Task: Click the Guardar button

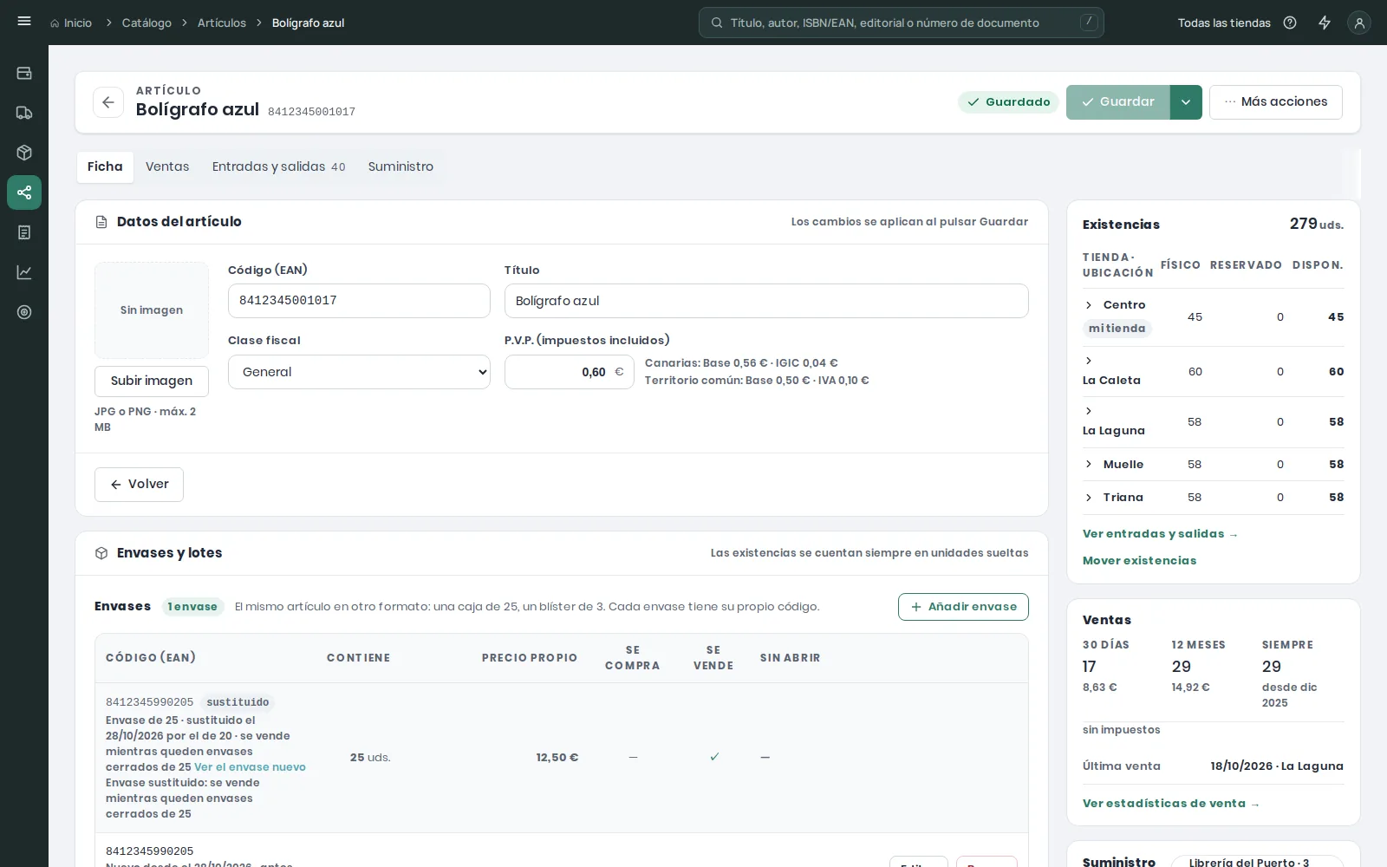Action: 1117,102
